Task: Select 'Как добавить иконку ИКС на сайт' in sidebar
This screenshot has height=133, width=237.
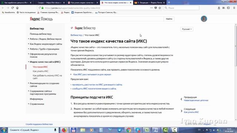Action: tap(47, 77)
